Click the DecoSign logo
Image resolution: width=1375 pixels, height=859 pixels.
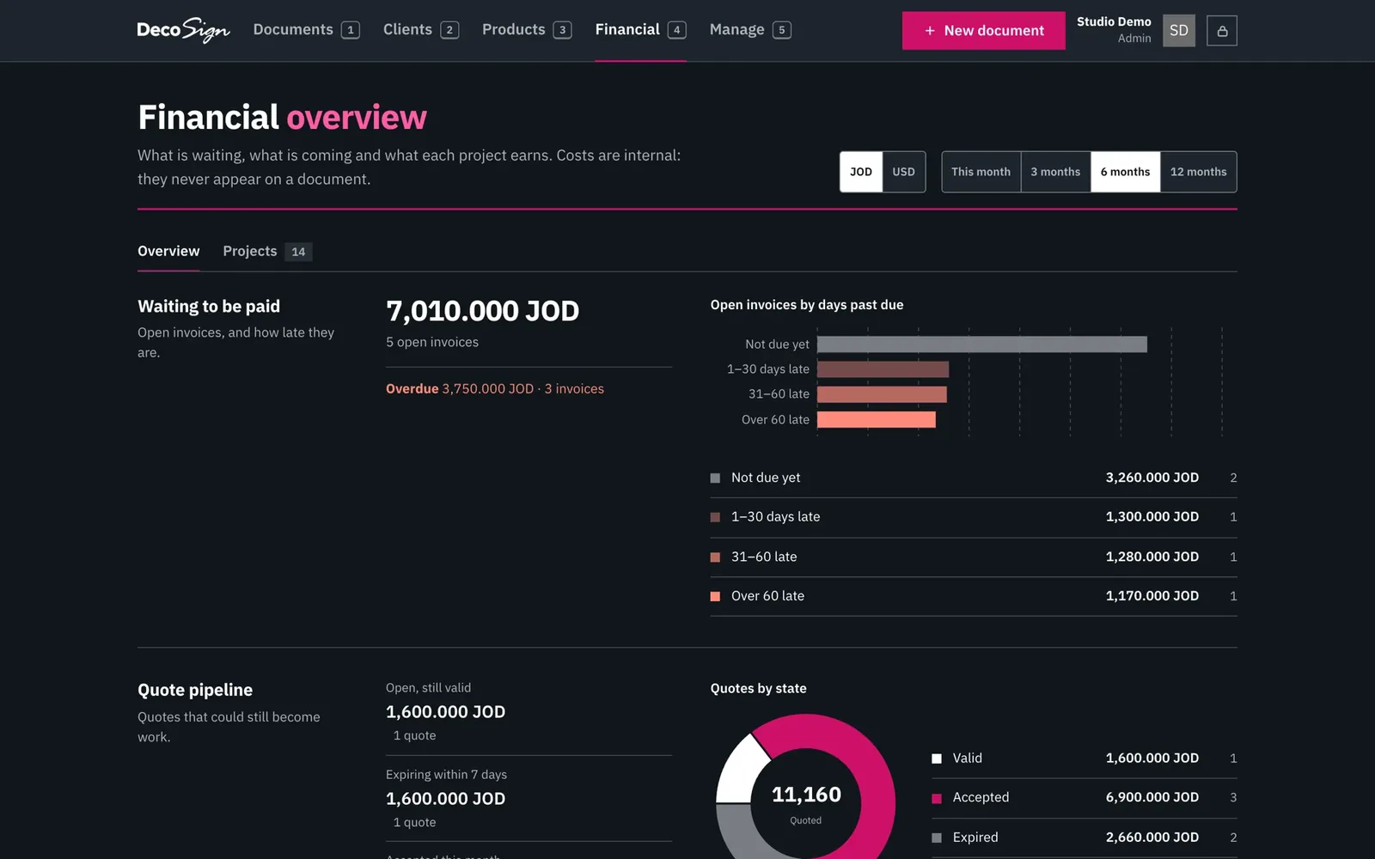tap(183, 30)
